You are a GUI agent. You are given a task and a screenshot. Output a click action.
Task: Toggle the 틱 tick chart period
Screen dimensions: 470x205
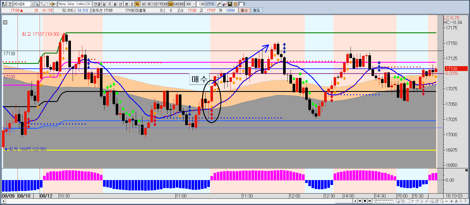point(137,4)
